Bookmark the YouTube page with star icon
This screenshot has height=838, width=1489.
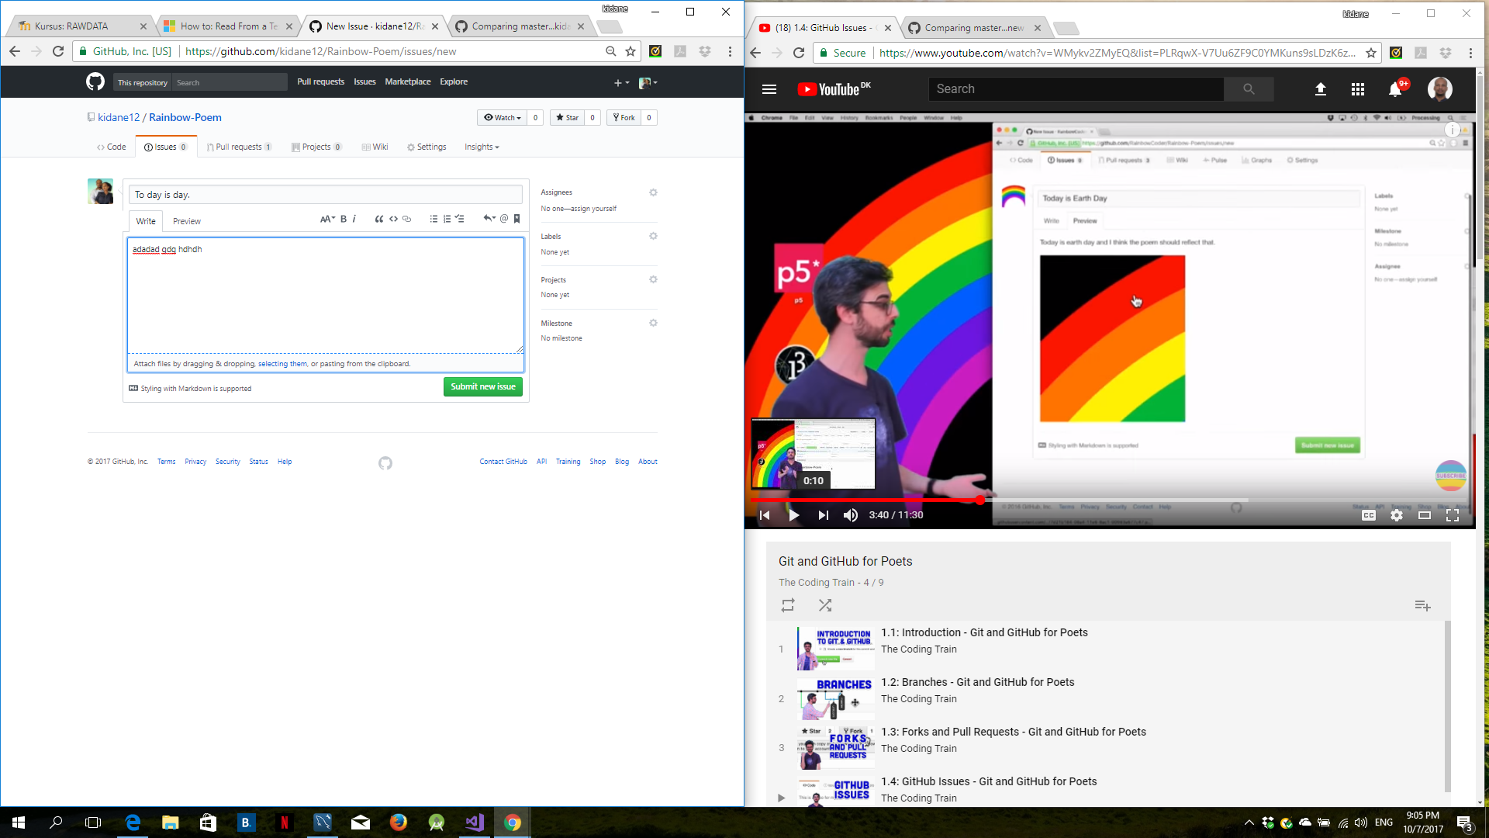[1371, 53]
